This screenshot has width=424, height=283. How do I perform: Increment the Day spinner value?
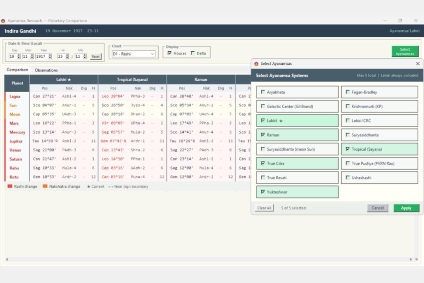click(x=18, y=55)
